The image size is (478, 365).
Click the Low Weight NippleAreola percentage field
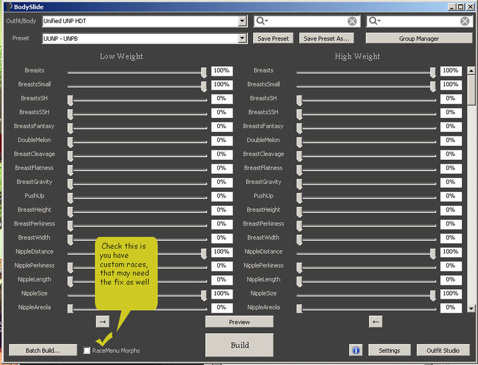coord(222,308)
